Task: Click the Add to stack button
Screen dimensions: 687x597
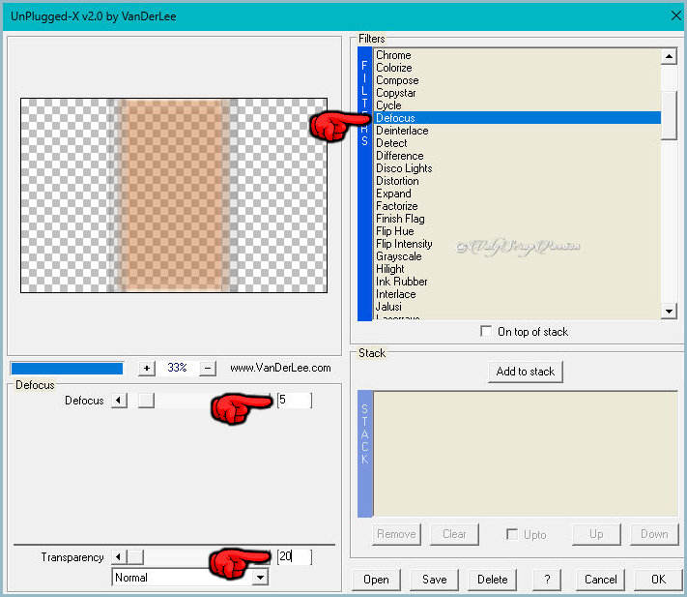Action: [x=526, y=372]
